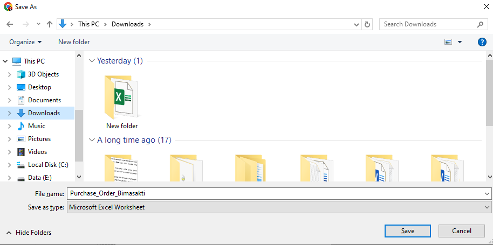The image size is (493, 245).
Task: Open the Organize menu
Action: (x=25, y=42)
